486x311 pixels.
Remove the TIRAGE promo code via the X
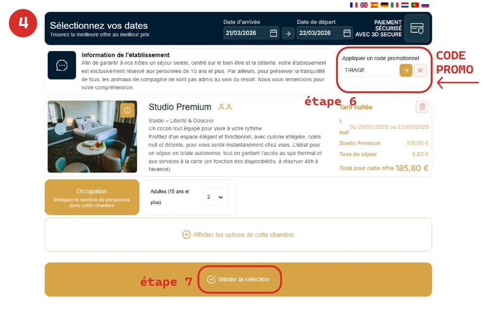[421, 70]
